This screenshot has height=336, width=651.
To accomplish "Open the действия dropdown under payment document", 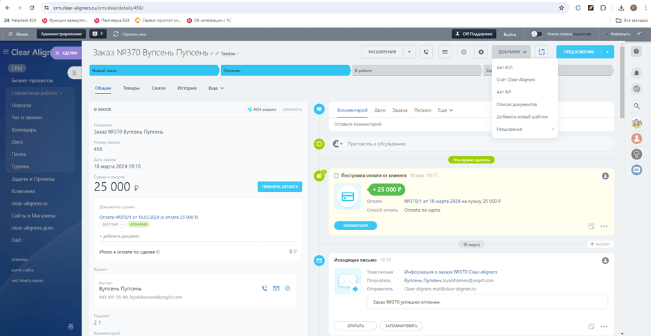I will tap(112, 224).
